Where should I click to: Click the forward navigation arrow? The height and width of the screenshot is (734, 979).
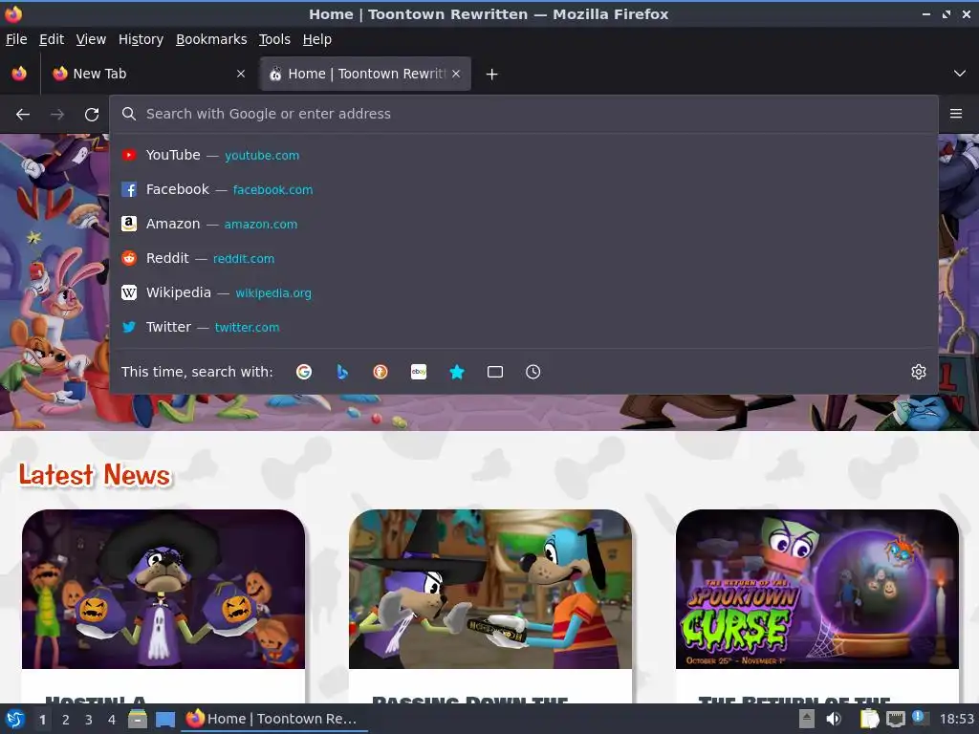(x=56, y=115)
